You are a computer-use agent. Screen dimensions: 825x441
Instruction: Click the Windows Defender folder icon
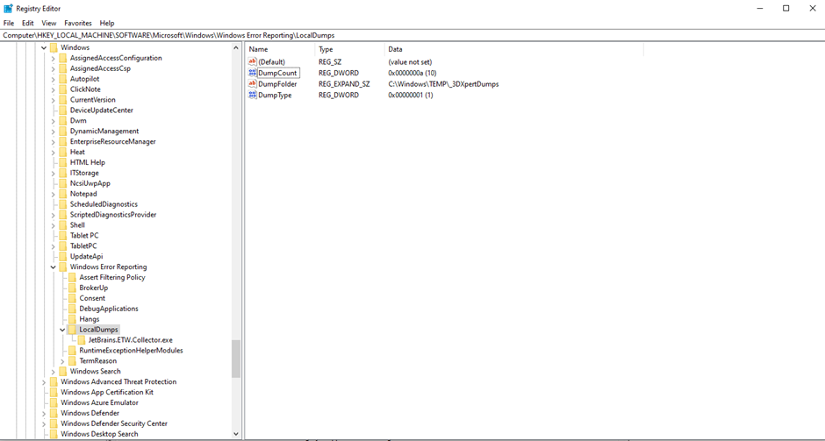54,413
